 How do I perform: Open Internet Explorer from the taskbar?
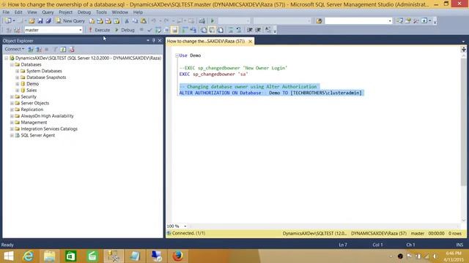click(x=28, y=256)
